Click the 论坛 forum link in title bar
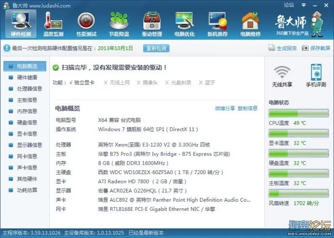This screenshot has height=238, width=334. 289,5
